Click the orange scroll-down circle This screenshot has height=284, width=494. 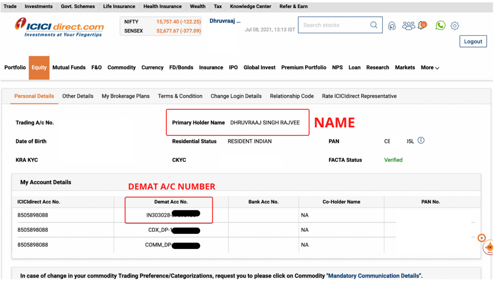click(x=481, y=238)
